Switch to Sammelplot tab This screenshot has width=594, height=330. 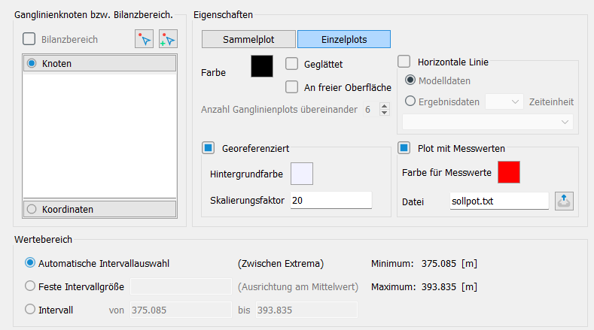[x=248, y=39]
